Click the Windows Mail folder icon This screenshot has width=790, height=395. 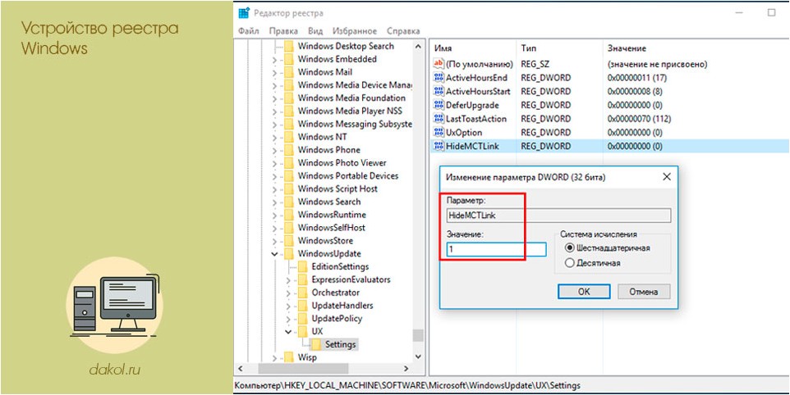[289, 72]
